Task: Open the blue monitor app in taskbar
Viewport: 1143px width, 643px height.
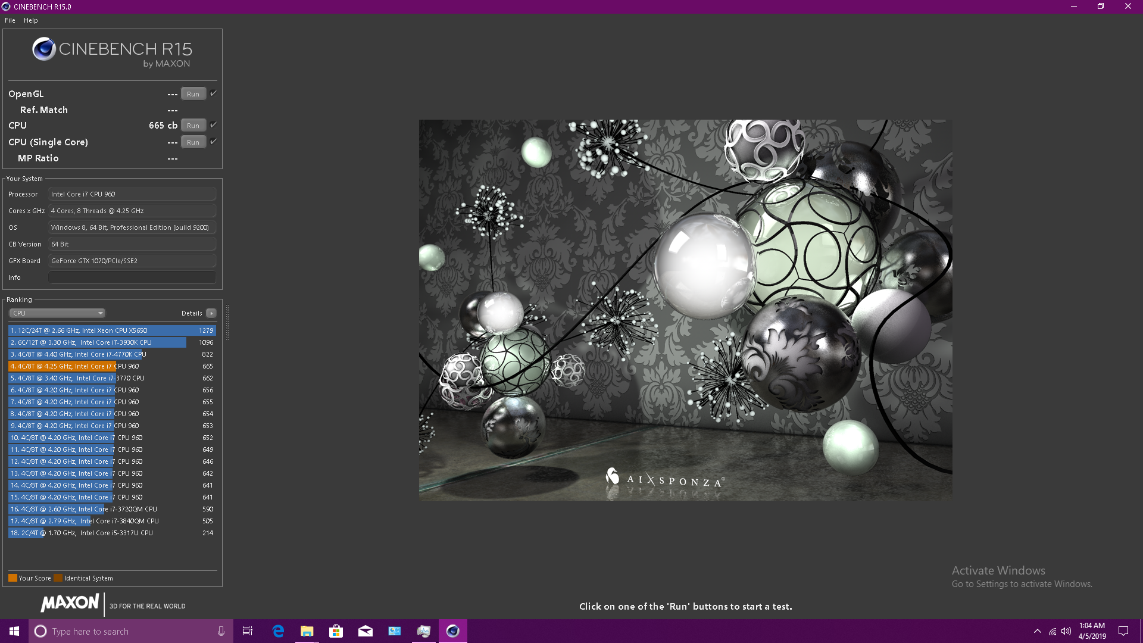Action: click(395, 631)
